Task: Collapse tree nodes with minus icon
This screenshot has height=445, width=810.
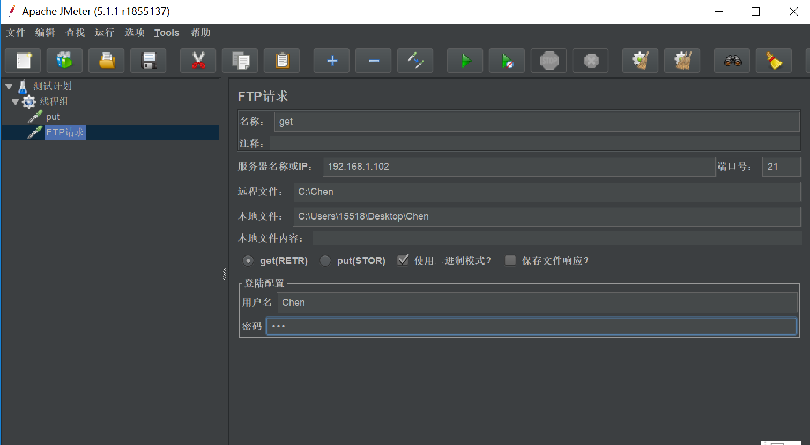Action: (374, 61)
